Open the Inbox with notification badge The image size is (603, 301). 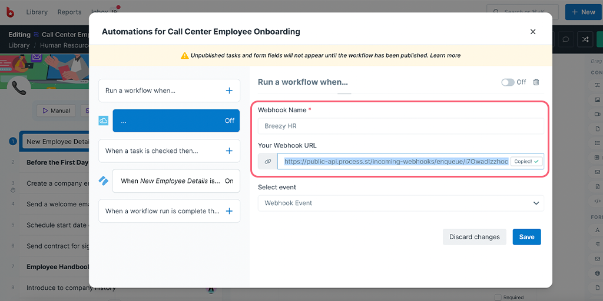point(104,12)
